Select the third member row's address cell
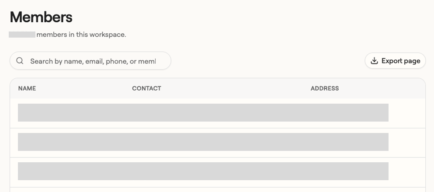434x192 pixels. 350,171
